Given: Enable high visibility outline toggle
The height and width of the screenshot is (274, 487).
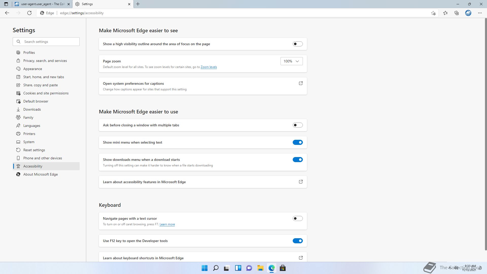Looking at the screenshot, I should 298,44.
